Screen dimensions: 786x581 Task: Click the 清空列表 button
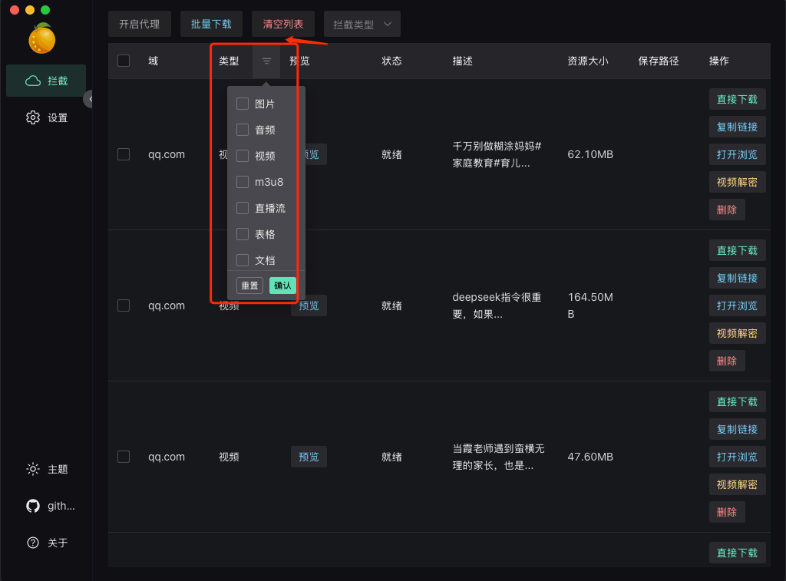pos(283,24)
